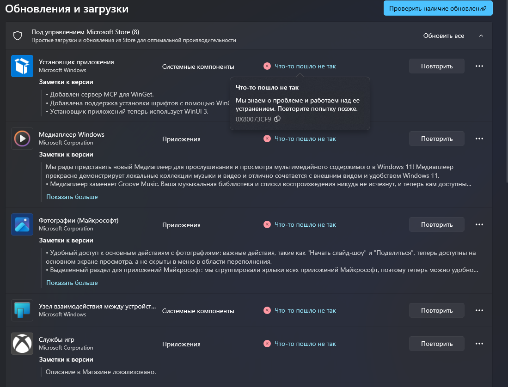Retry update for Службы игр
508x387 pixels.
click(x=437, y=344)
